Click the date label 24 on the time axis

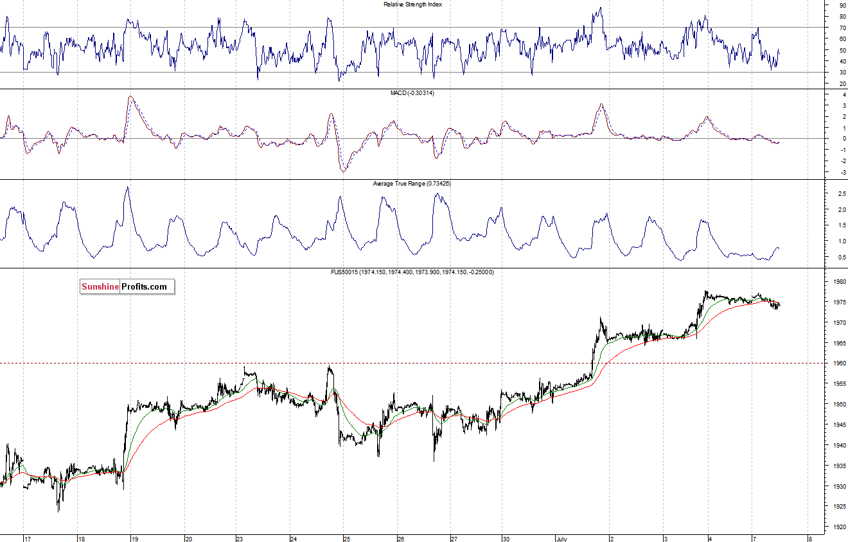292,539
